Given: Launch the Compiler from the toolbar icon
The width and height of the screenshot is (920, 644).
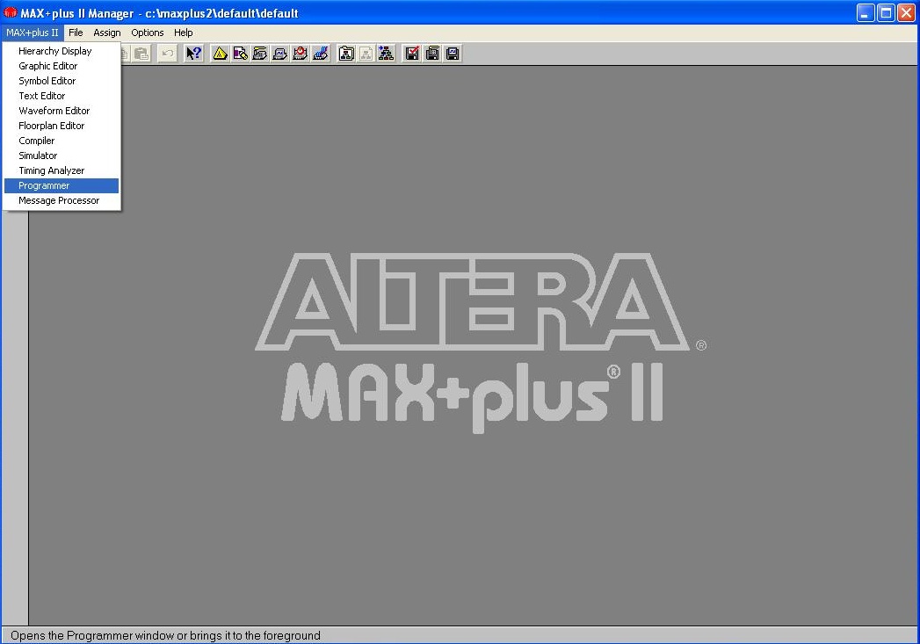Looking at the screenshot, I should [260, 54].
